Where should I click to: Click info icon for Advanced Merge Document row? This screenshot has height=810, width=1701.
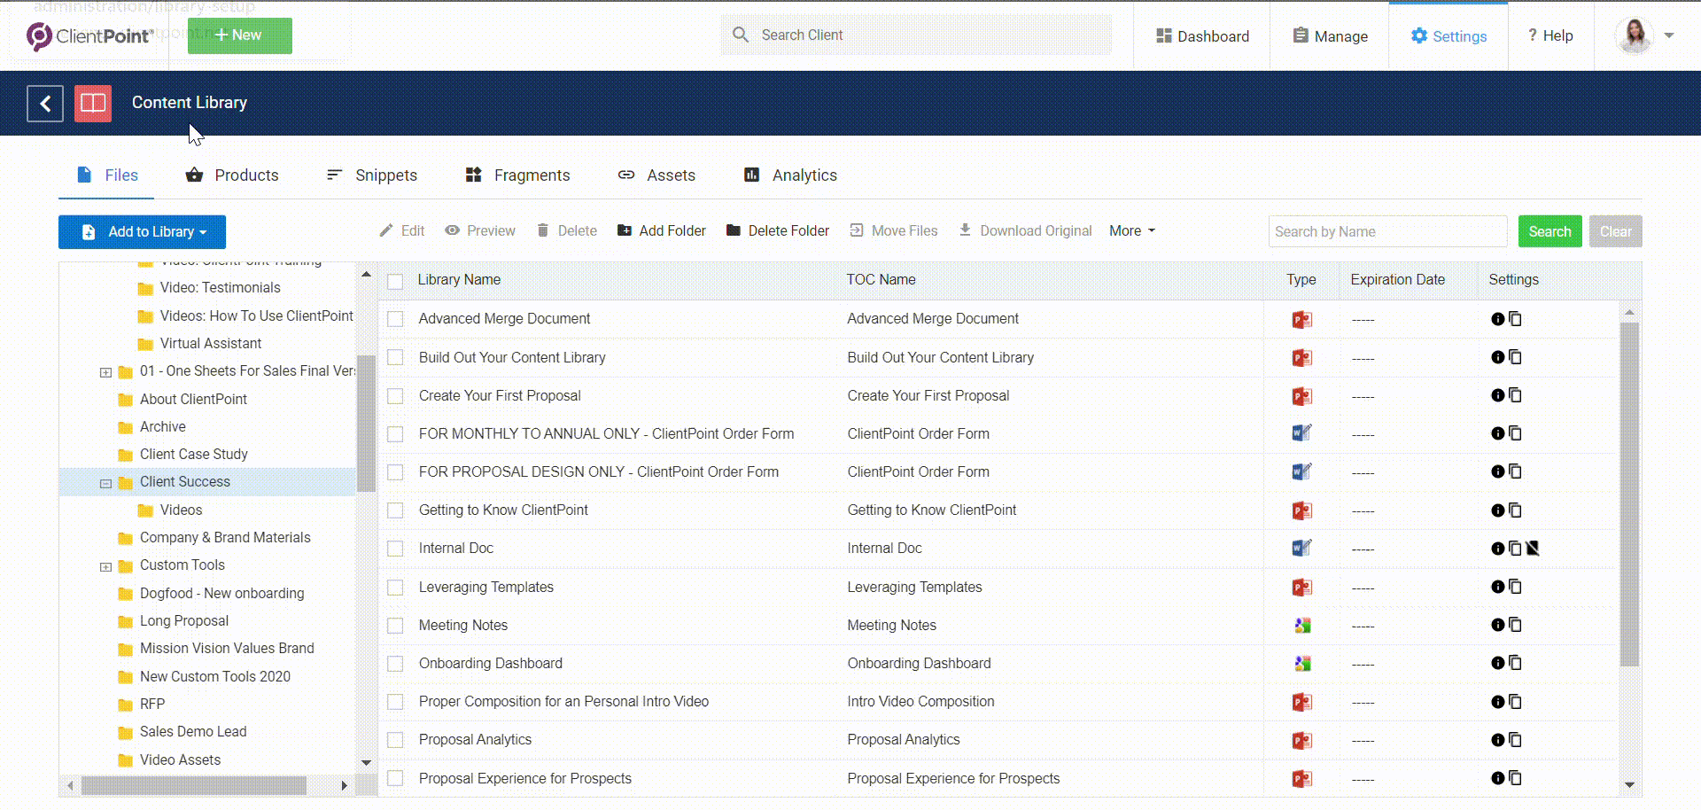point(1498,319)
